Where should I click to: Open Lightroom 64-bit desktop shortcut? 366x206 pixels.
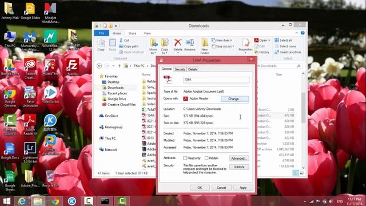click(30, 152)
